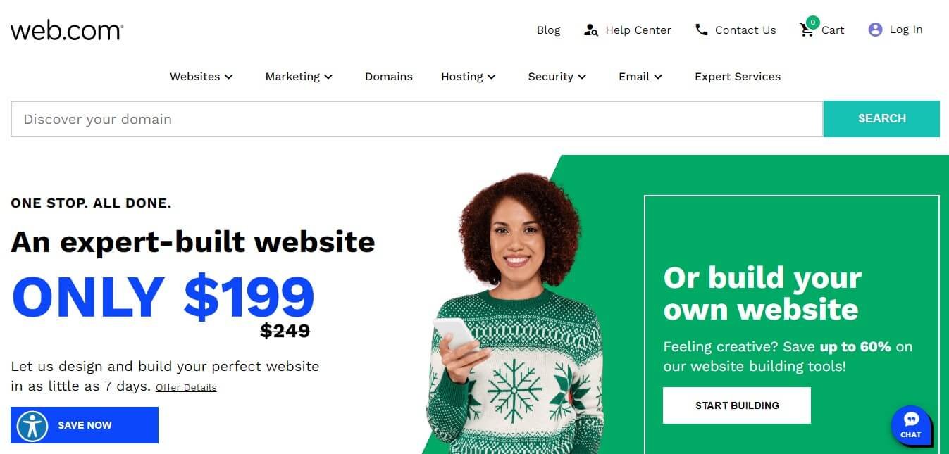
Task: Click the START BUILDING button
Action: click(737, 405)
